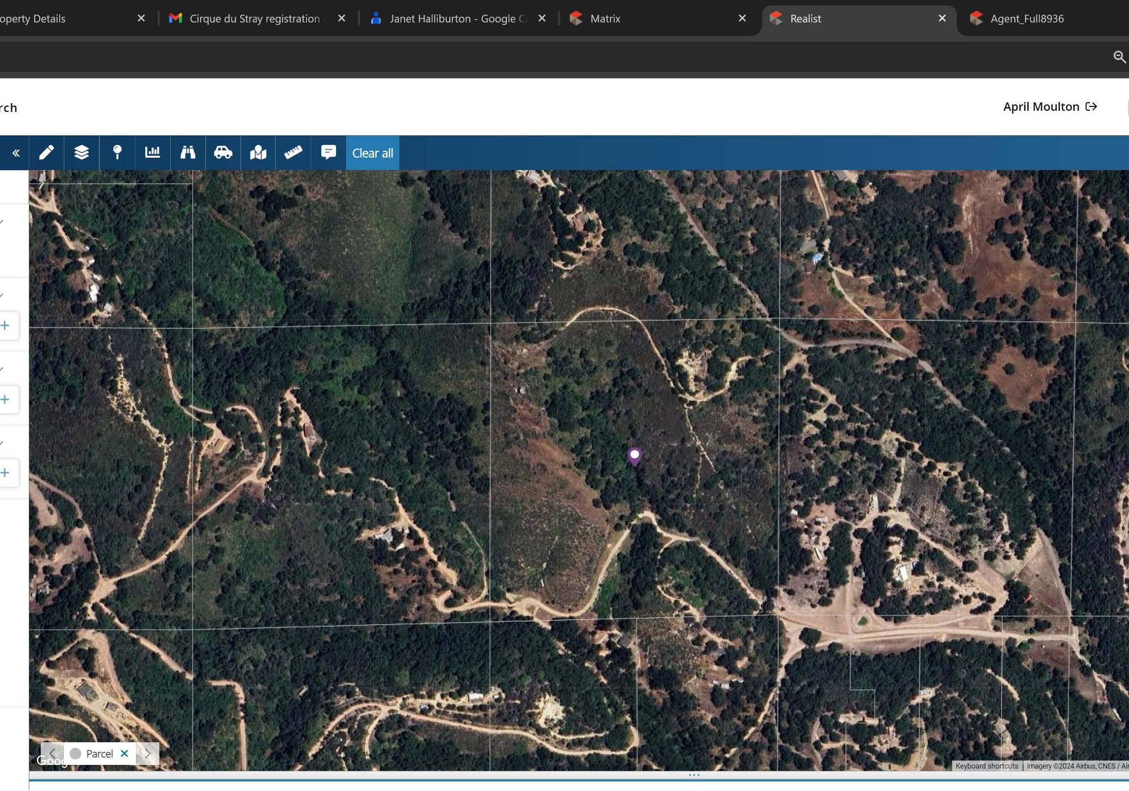1129x791 pixels.
Task: Open the comment annotation tool
Action: click(x=329, y=153)
